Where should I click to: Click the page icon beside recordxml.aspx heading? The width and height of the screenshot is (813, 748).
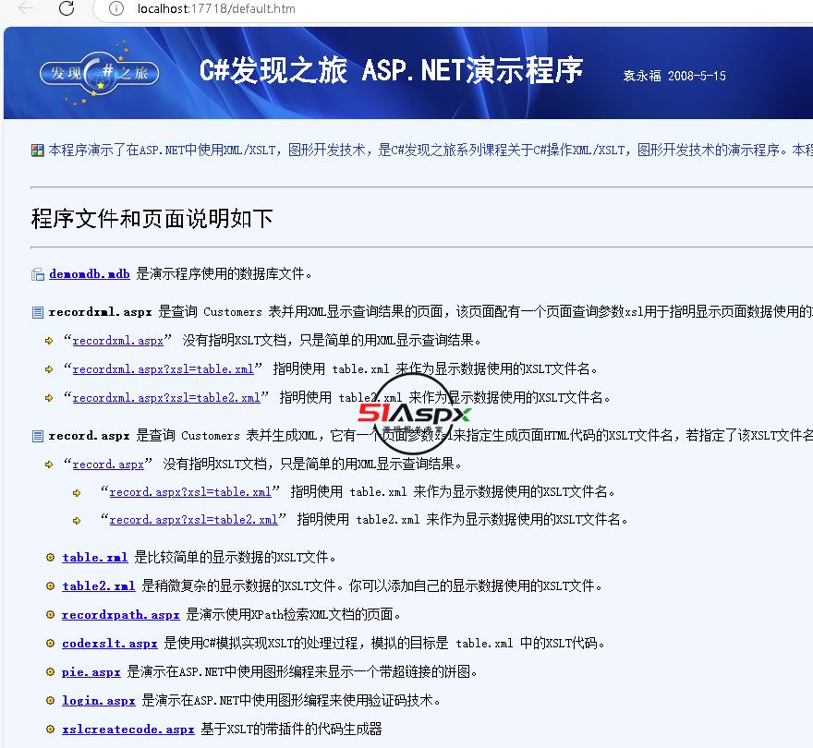(x=37, y=312)
